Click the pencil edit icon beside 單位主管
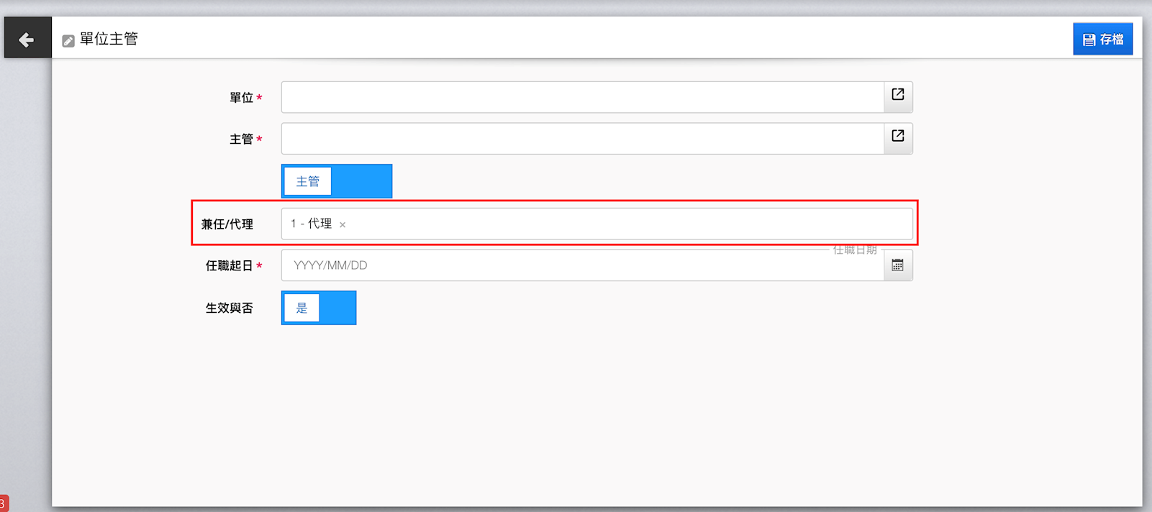1152x512 pixels. [68, 41]
